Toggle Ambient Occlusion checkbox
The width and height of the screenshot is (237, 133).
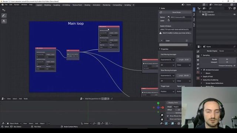click(204, 70)
